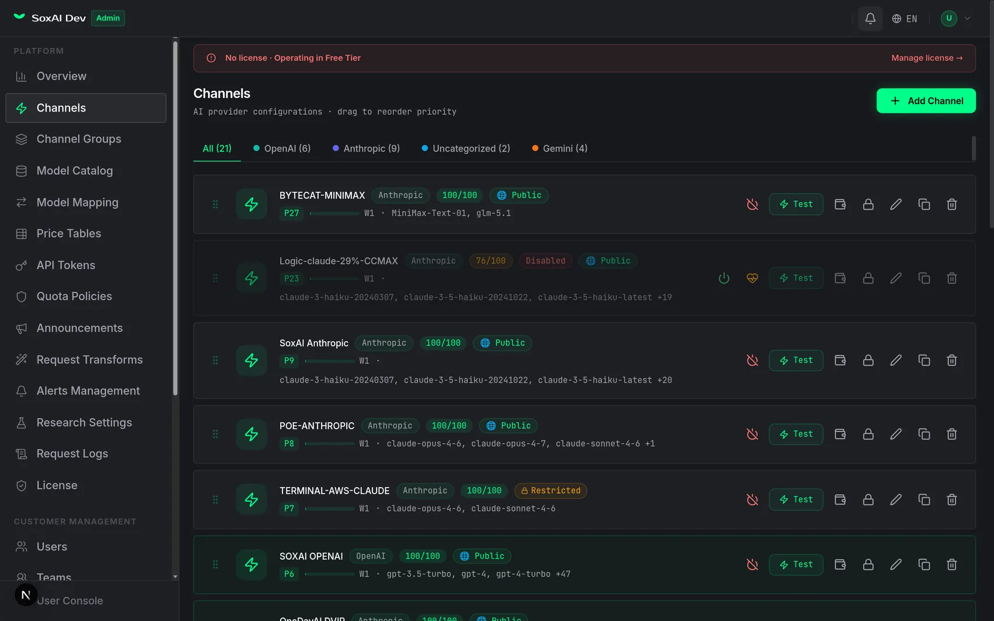The image size is (994, 621).
Task: Enable the Logic-claude-29%-CCMAX channel via power icon
Action: pos(724,278)
